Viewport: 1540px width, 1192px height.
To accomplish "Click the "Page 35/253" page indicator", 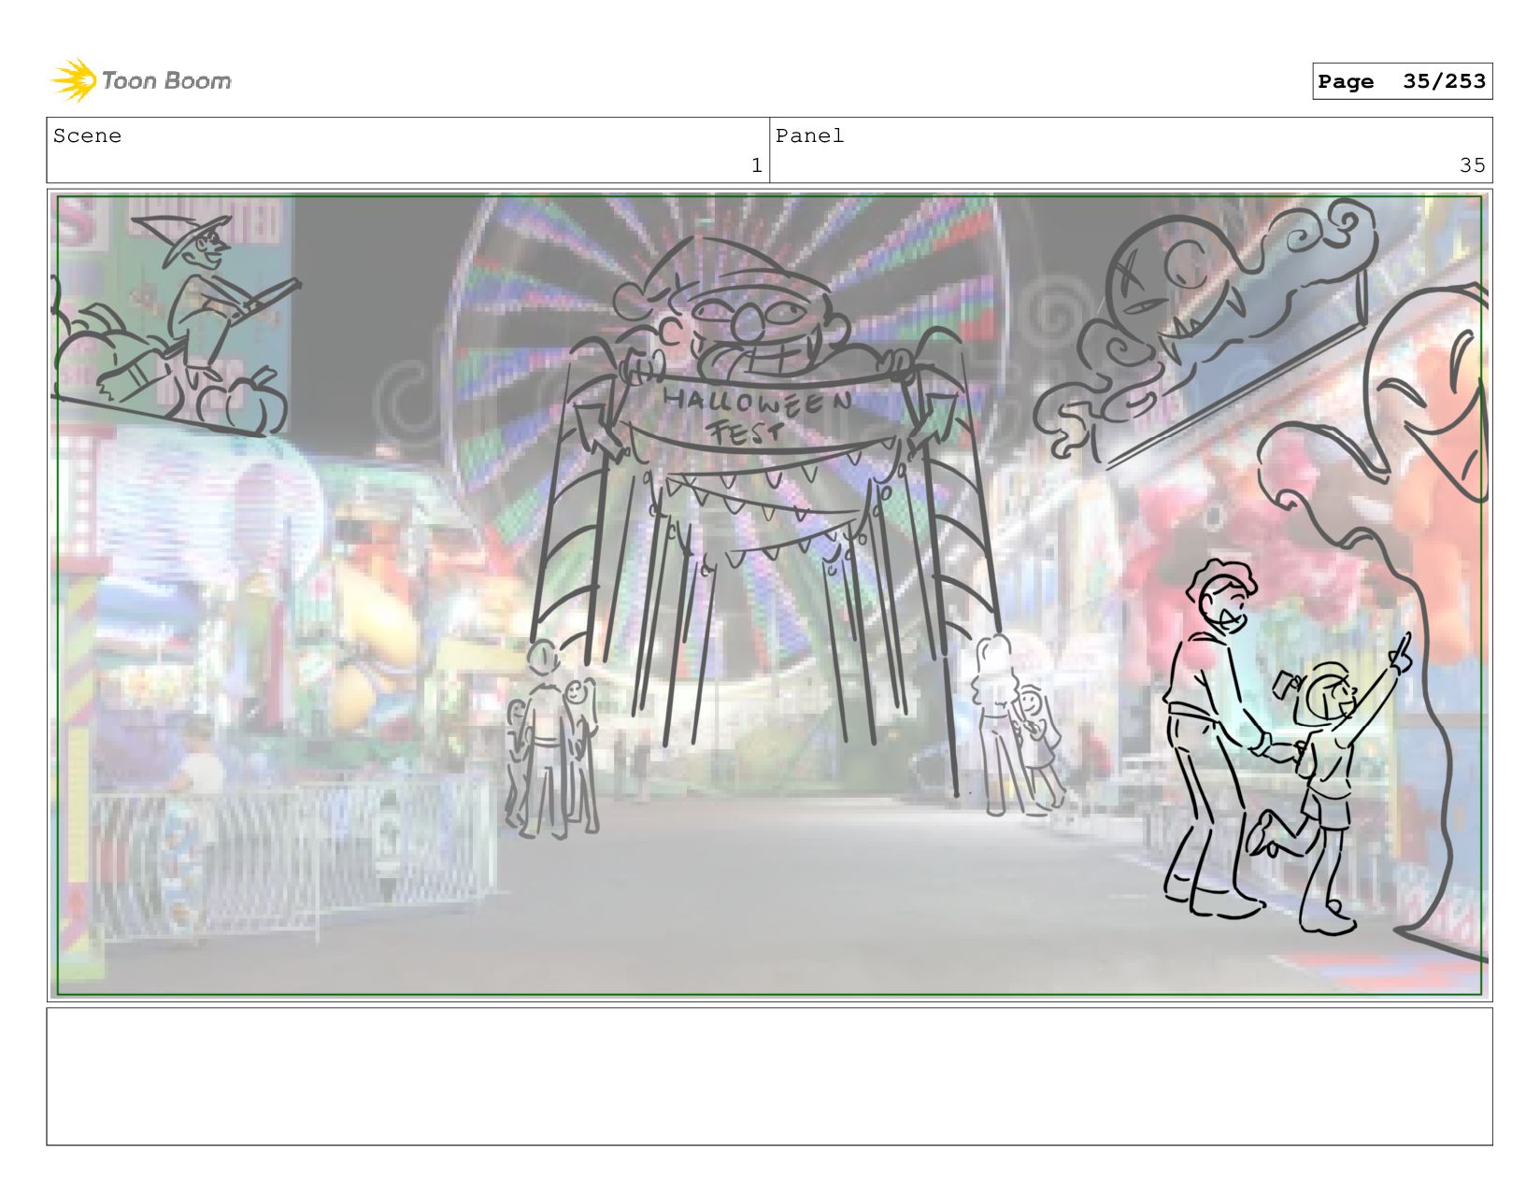I will click(x=1402, y=81).
